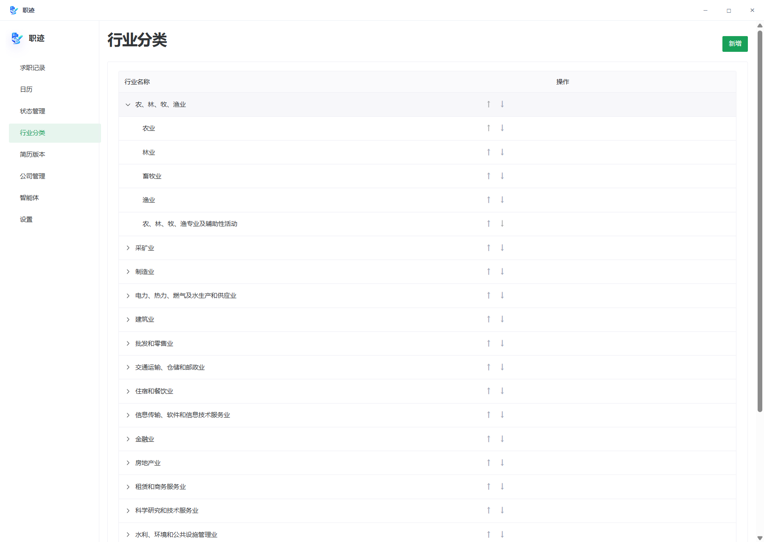Select the 畜牧业 row text
Viewport: 764px width, 542px height.
(152, 176)
